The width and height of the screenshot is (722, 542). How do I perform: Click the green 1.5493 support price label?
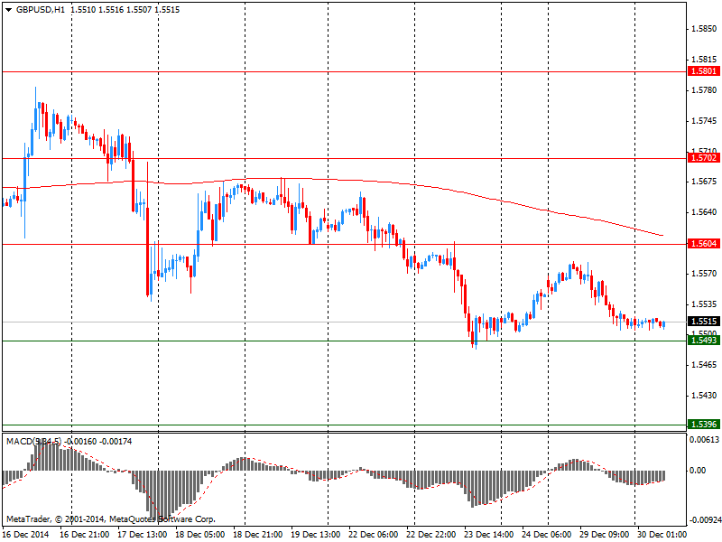click(704, 341)
